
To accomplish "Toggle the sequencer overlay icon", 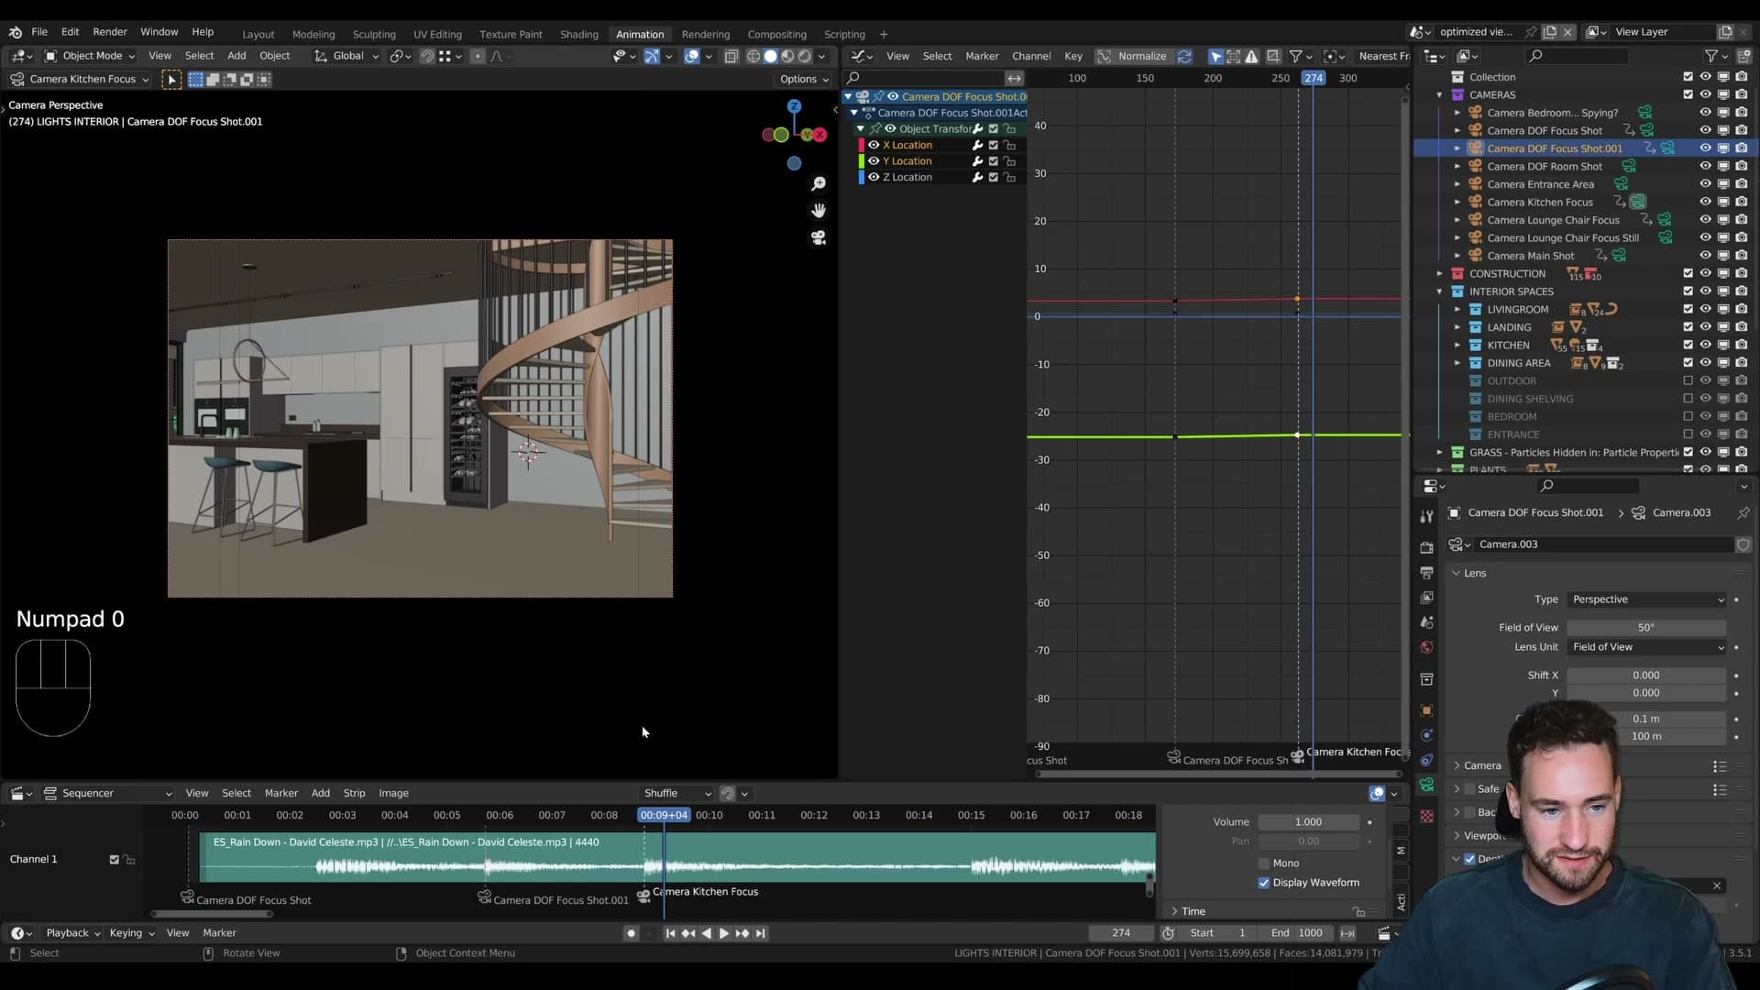I will (x=1377, y=794).
